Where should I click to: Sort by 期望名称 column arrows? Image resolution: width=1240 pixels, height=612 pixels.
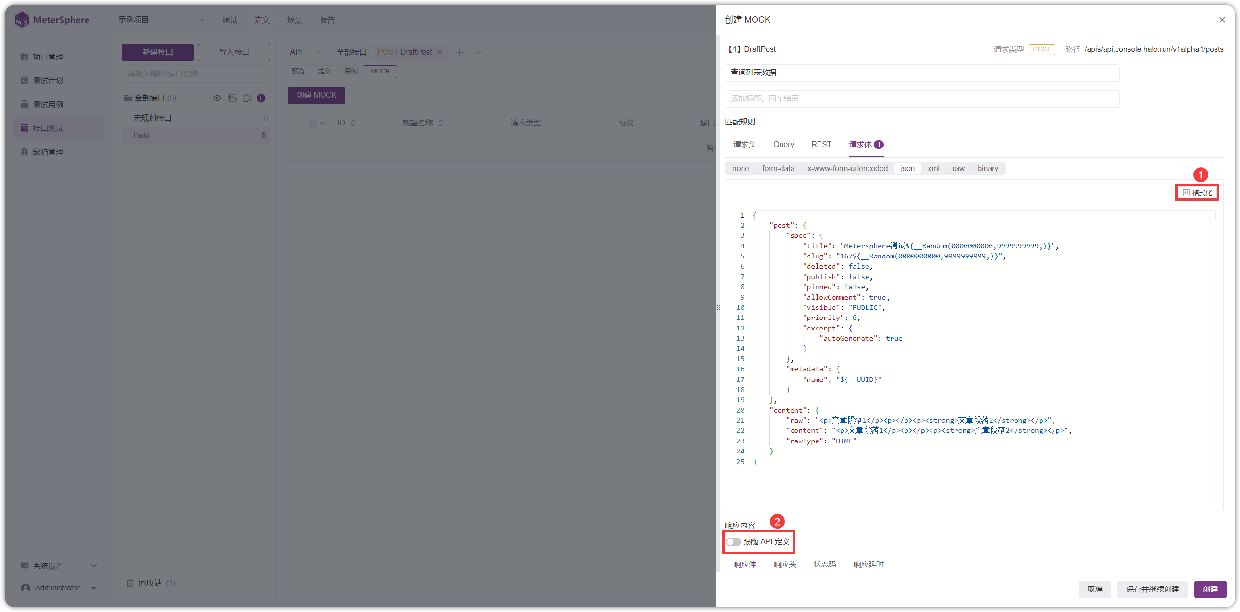tap(440, 122)
